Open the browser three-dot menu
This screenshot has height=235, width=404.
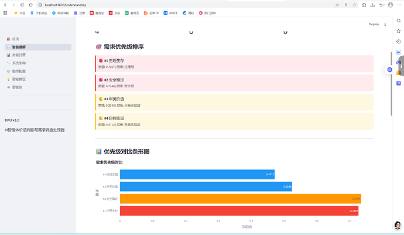tap(399, 5)
